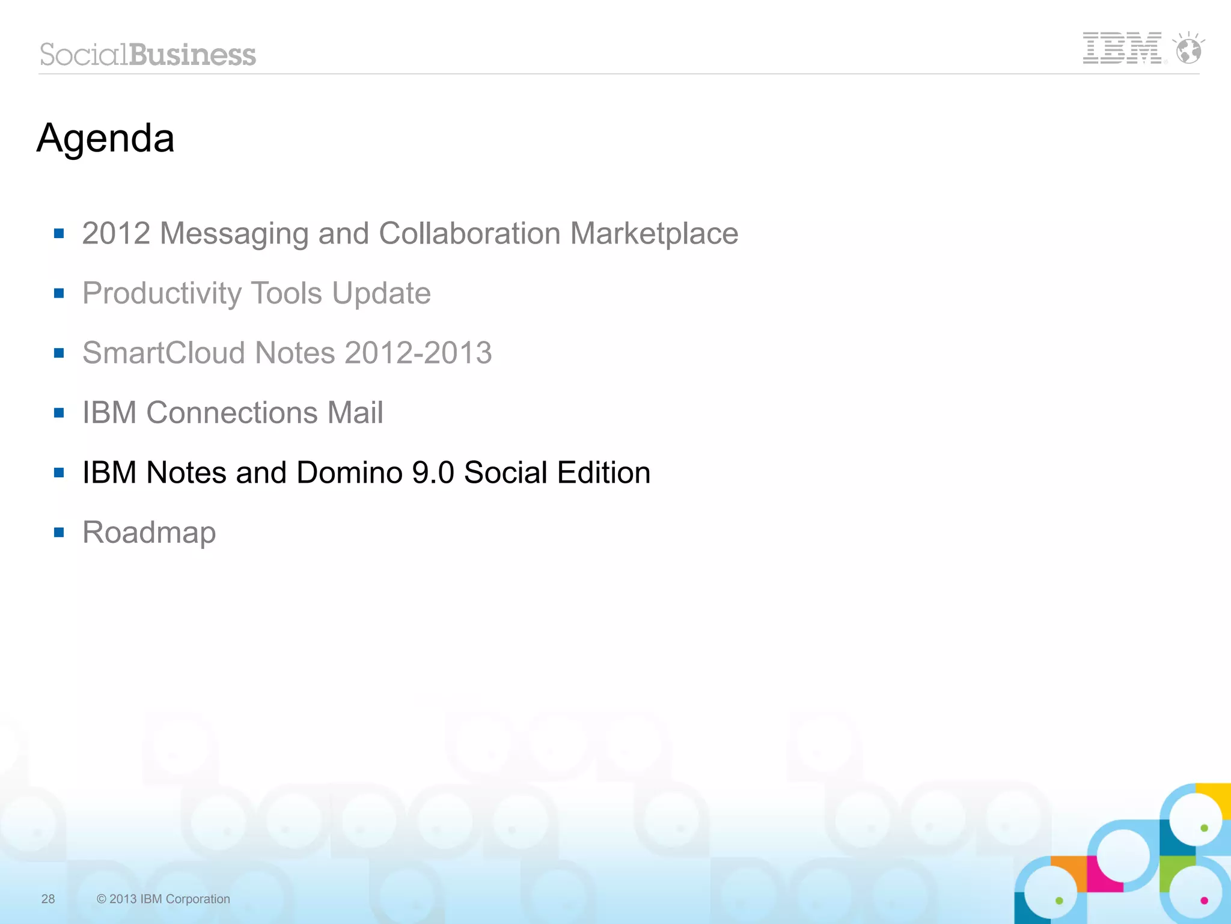
Task: Select 'Roadmap' agenda item
Action: (x=149, y=533)
